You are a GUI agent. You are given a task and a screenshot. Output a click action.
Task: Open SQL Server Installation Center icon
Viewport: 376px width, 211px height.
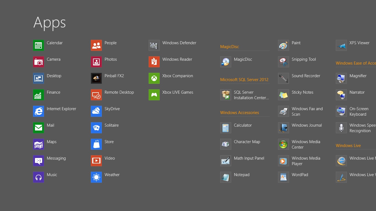[226, 95]
